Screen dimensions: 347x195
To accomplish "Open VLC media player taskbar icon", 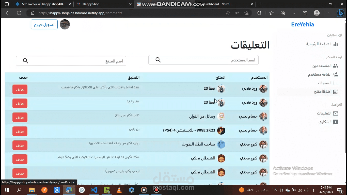I will 119,190.
